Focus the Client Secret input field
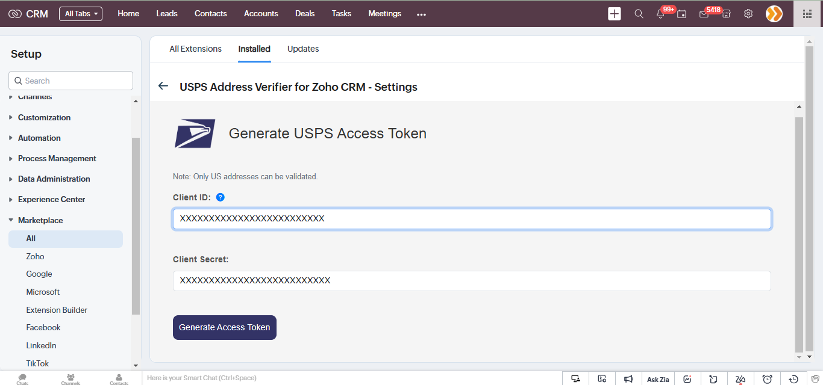 [472, 281]
